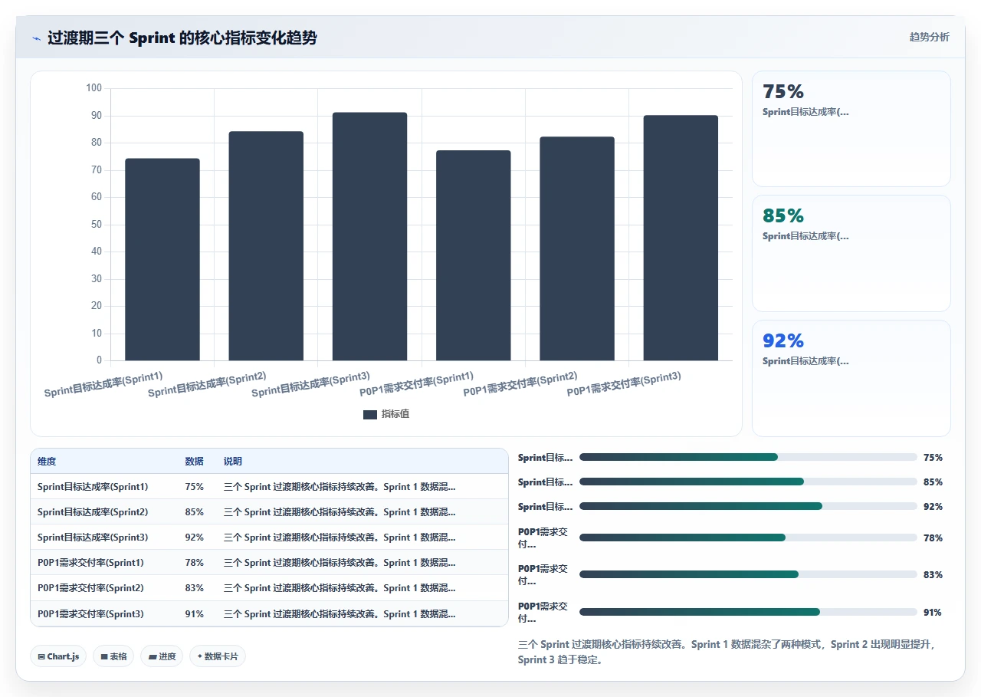Screen dimensions: 981x697
Task: Select table row P0P1需求交付率(Sprint3)
Action: [x=269, y=613]
